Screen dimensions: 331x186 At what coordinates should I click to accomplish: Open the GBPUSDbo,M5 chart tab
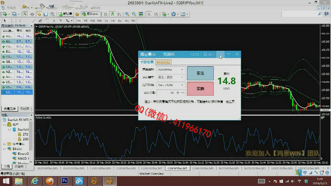203,168
